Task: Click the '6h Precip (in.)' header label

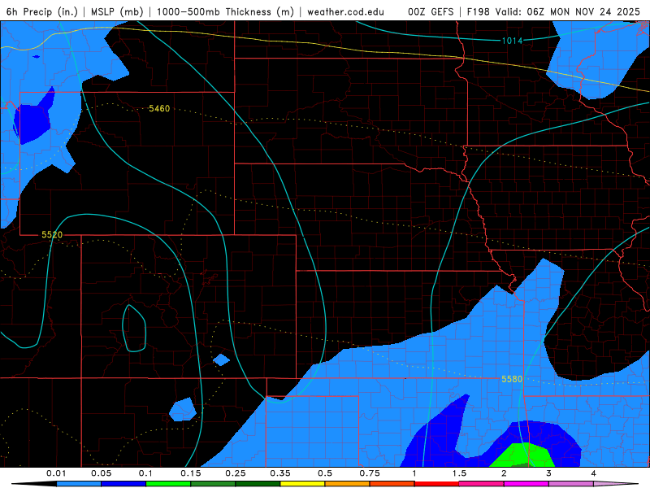Action: (42, 11)
